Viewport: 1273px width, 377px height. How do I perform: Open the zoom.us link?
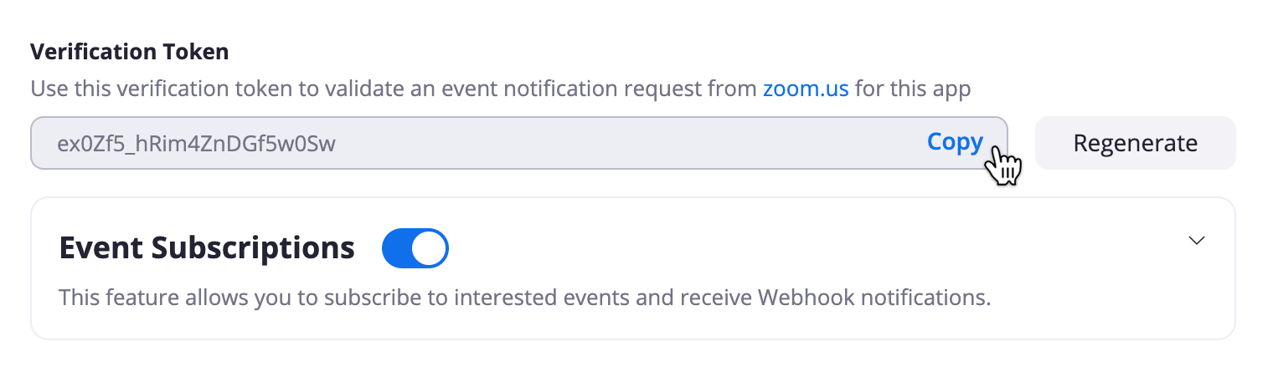pyautogui.click(x=806, y=89)
